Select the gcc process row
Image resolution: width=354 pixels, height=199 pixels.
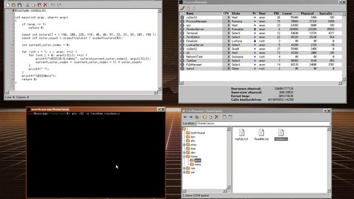click(261, 25)
